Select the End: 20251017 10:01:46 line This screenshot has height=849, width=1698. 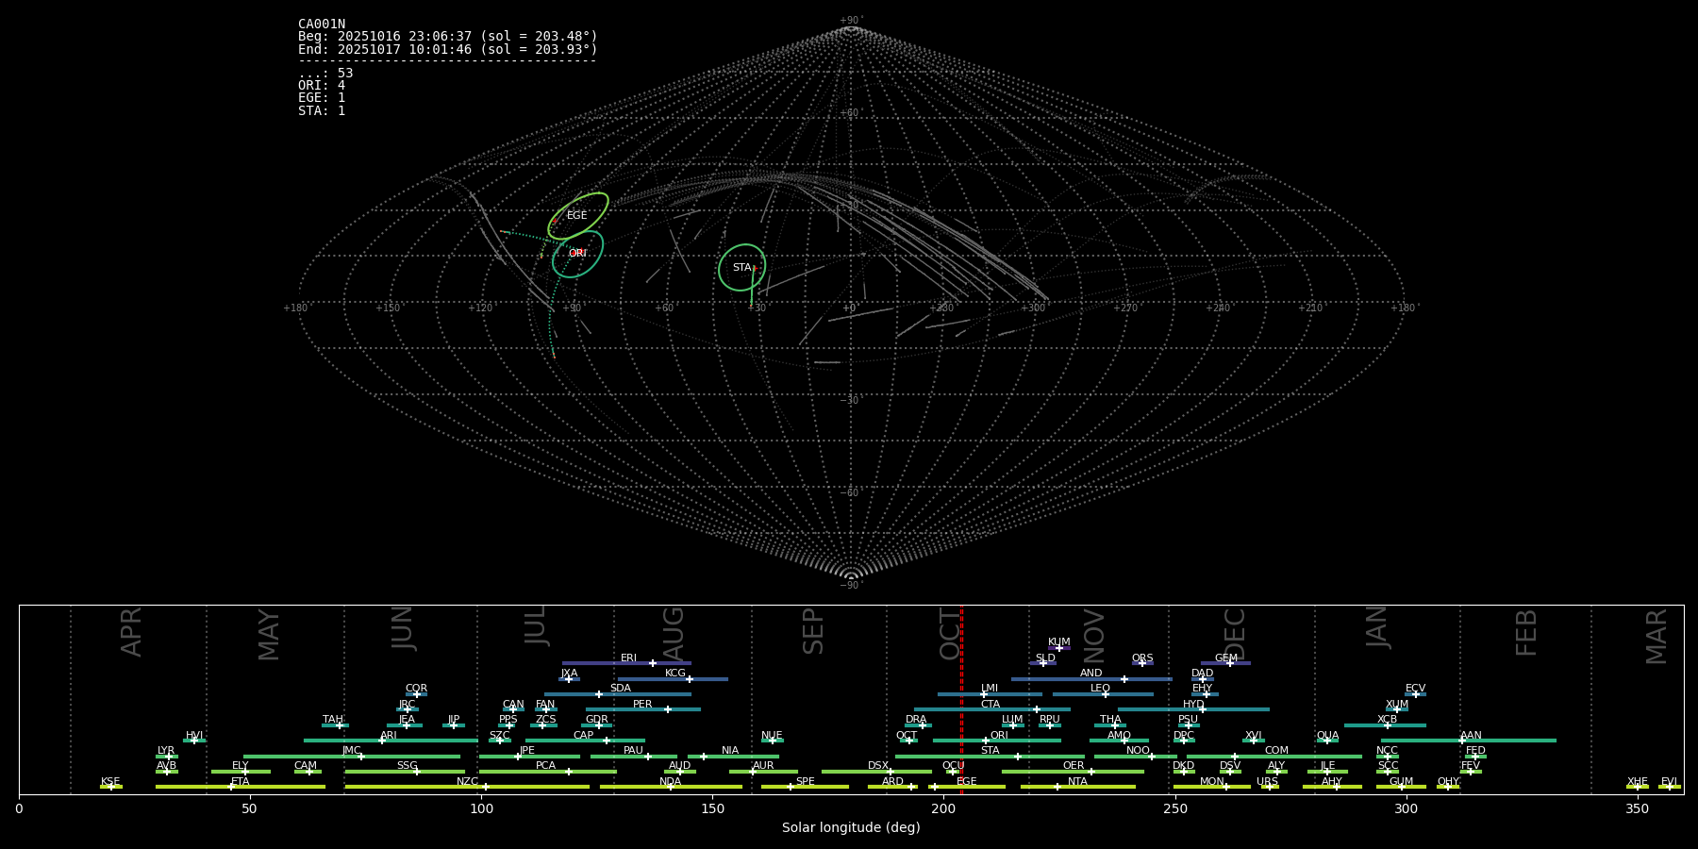[x=448, y=49]
